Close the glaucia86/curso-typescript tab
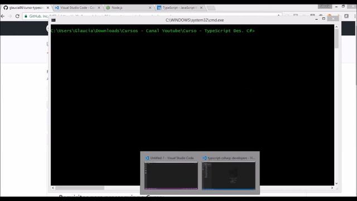 click(x=48, y=8)
